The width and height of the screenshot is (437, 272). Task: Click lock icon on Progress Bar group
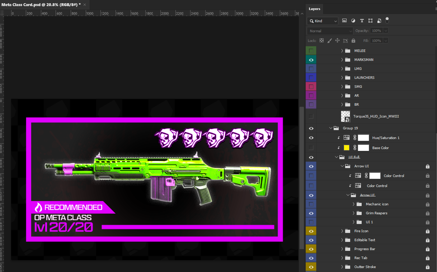tap(427, 249)
